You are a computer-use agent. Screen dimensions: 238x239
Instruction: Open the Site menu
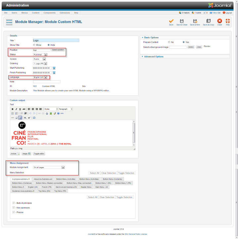[x=6, y=13]
